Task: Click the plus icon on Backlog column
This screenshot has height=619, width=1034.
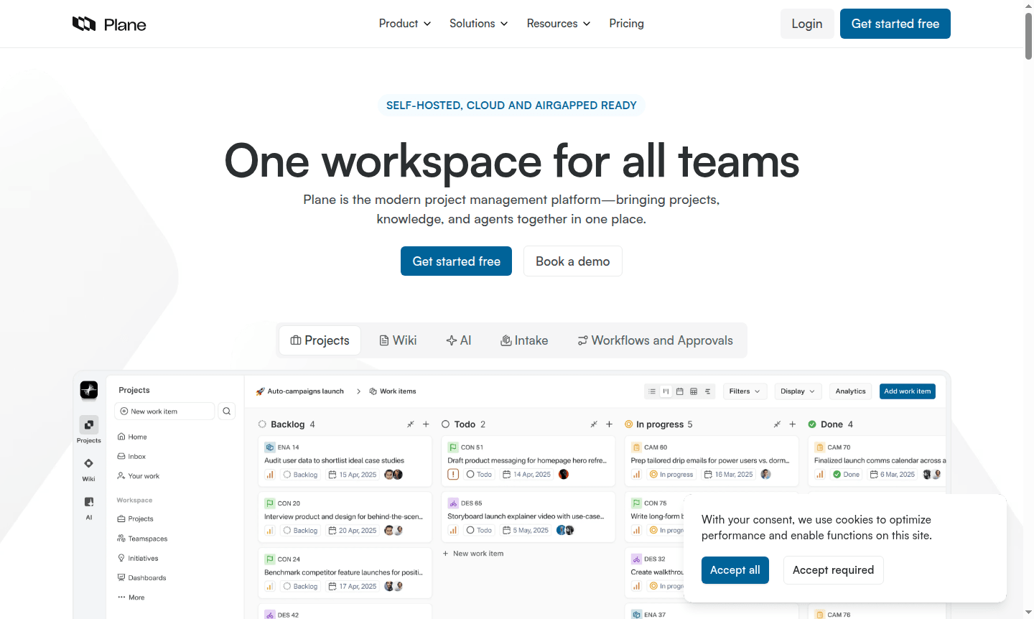Action: (426, 424)
